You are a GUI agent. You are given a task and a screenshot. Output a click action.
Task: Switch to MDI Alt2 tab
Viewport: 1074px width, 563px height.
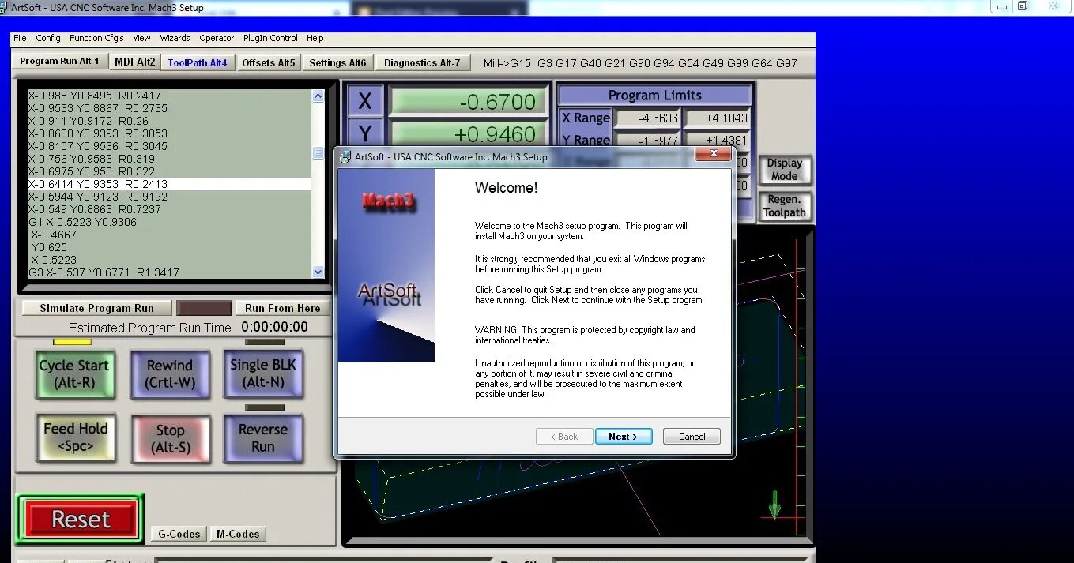(135, 62)
